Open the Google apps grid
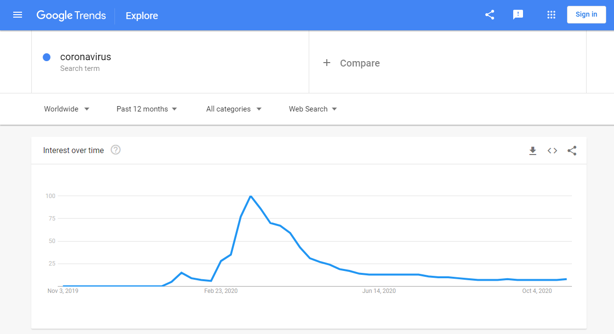The height and width of the screenshot is (334, 614). pyautogui.click(x=551, y=15)
